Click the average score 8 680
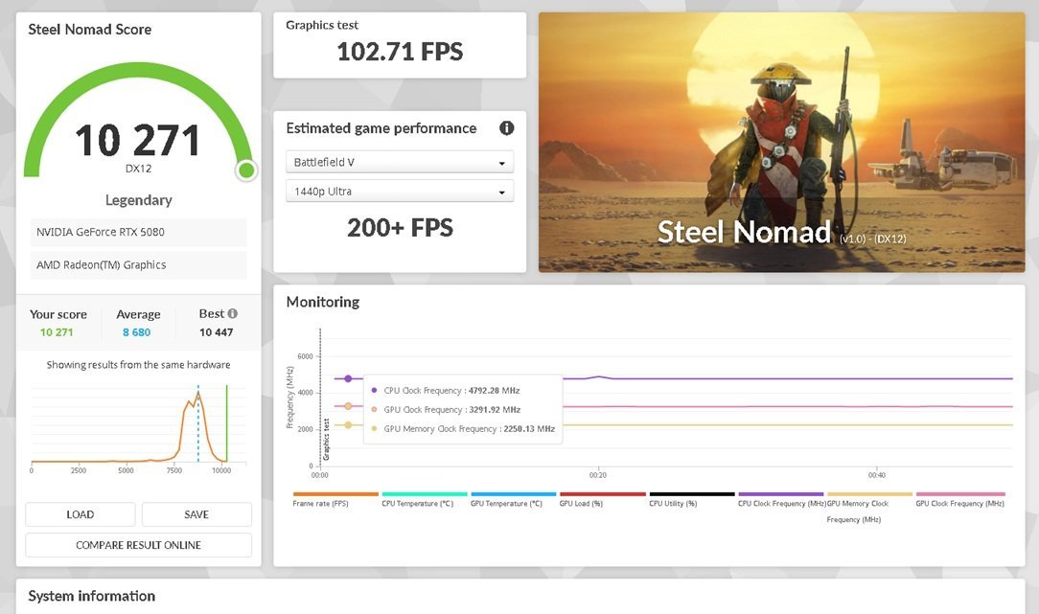 [136, 332]
